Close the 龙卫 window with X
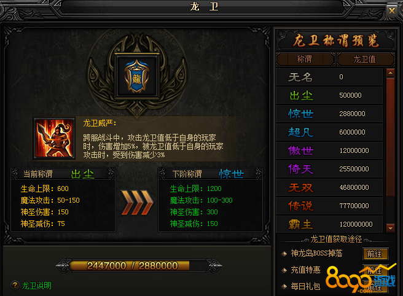Viewport: 403px width, 296px height. click(392, 11)
